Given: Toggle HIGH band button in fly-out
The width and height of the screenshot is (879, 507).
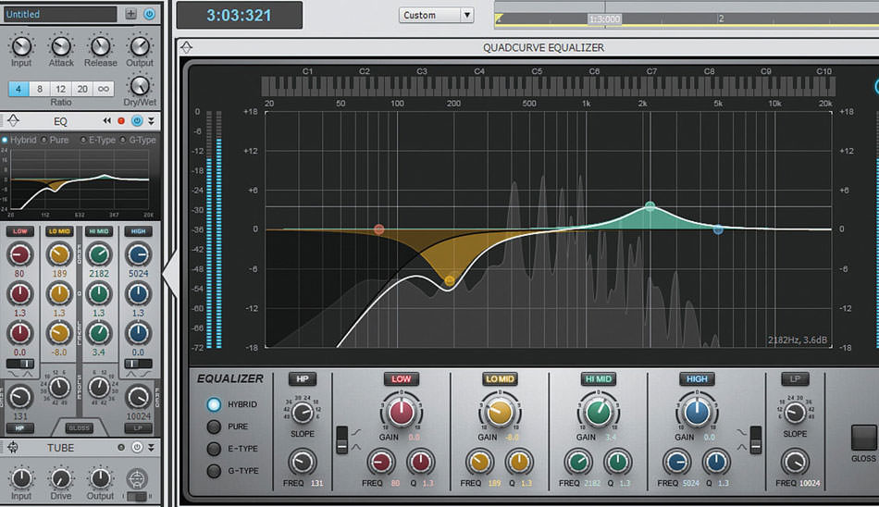Looking at the screenshot, I should [697, 379].
